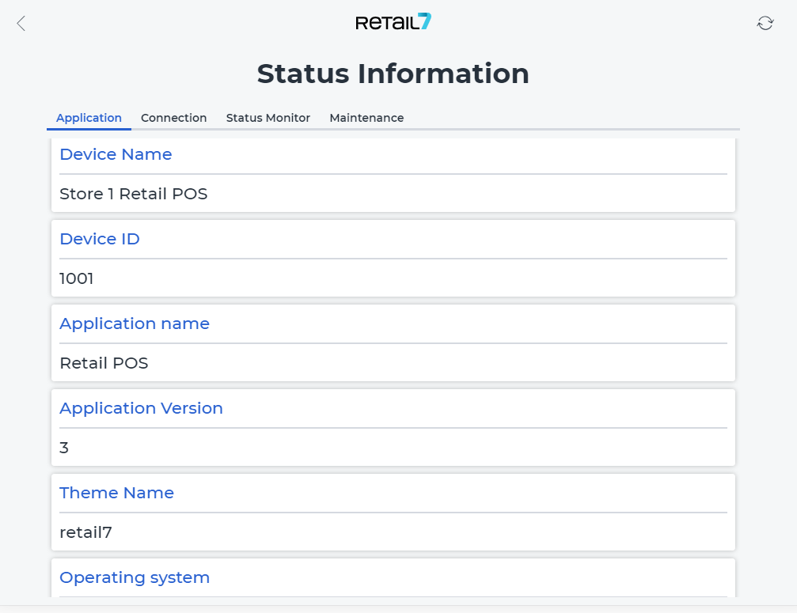
Task: Select the Application name label
Action: coord(135,324)
